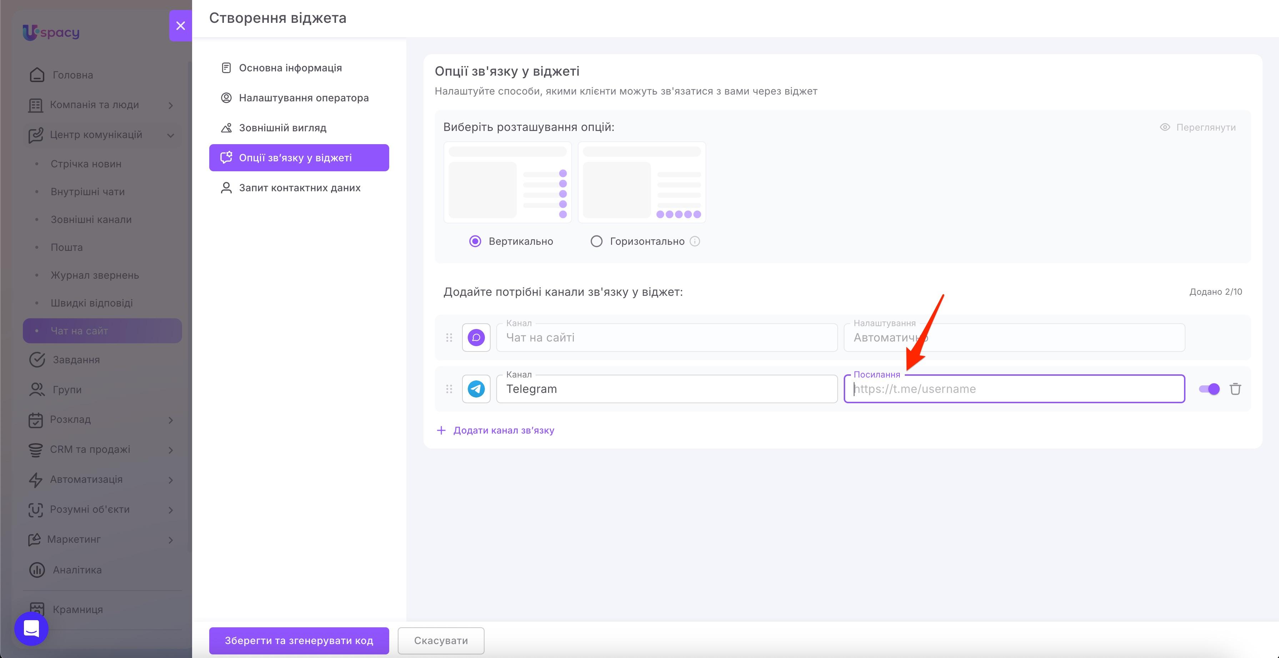The image size is (1279, 658).
Task: Select the Вертикально radio option
Action: pyautogui.click(x=475, y=242)
